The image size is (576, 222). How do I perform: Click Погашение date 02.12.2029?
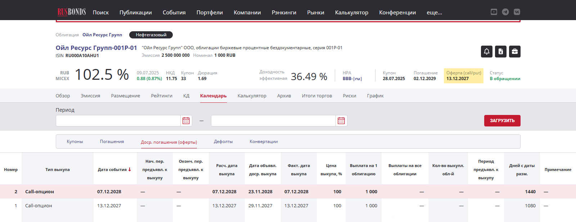click(425, 79)
